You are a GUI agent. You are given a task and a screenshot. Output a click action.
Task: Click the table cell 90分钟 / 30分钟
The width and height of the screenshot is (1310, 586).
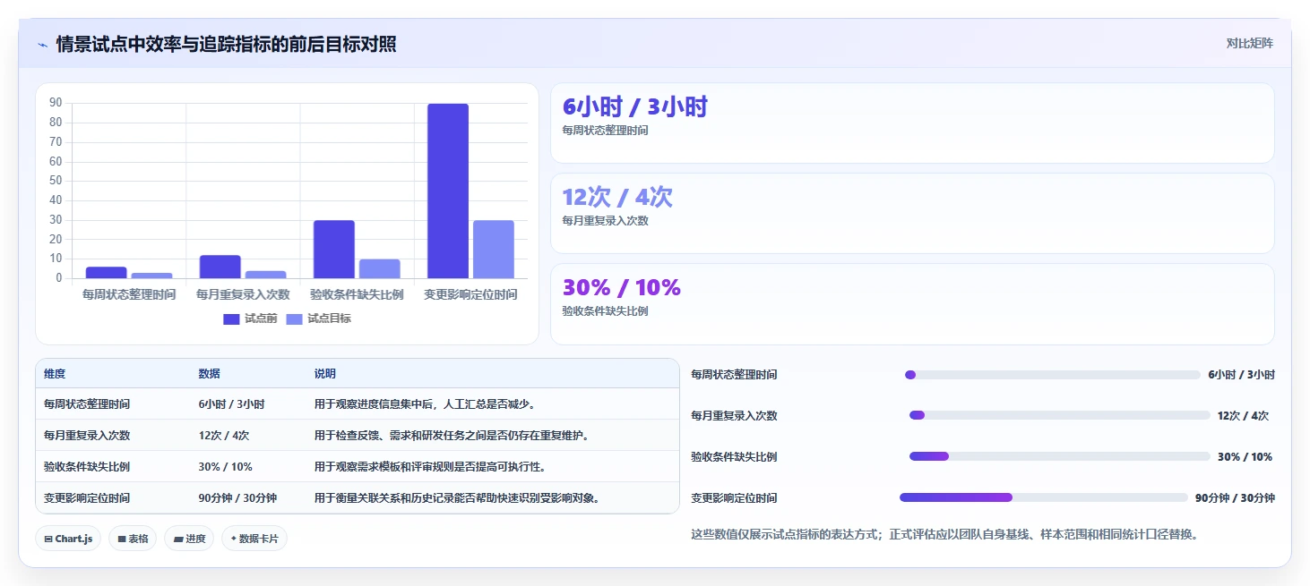237,498
